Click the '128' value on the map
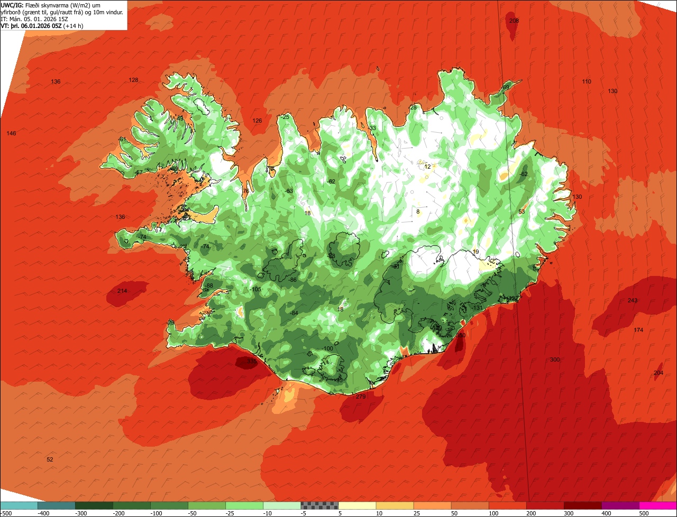The image size is (677, 517). click(x=133, y=80)
